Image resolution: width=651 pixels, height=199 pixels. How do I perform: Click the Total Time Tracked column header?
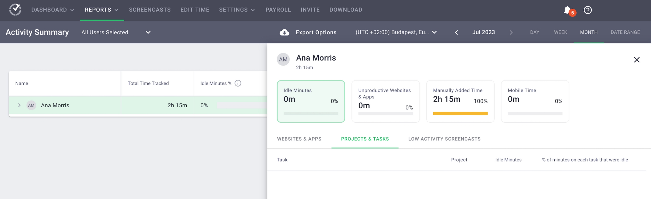pos(148,83)
